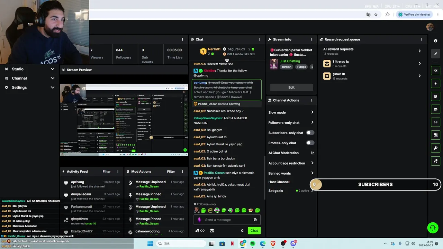
Task: Toggle Subscribers-only chat switch
Action: pos(310,132)
